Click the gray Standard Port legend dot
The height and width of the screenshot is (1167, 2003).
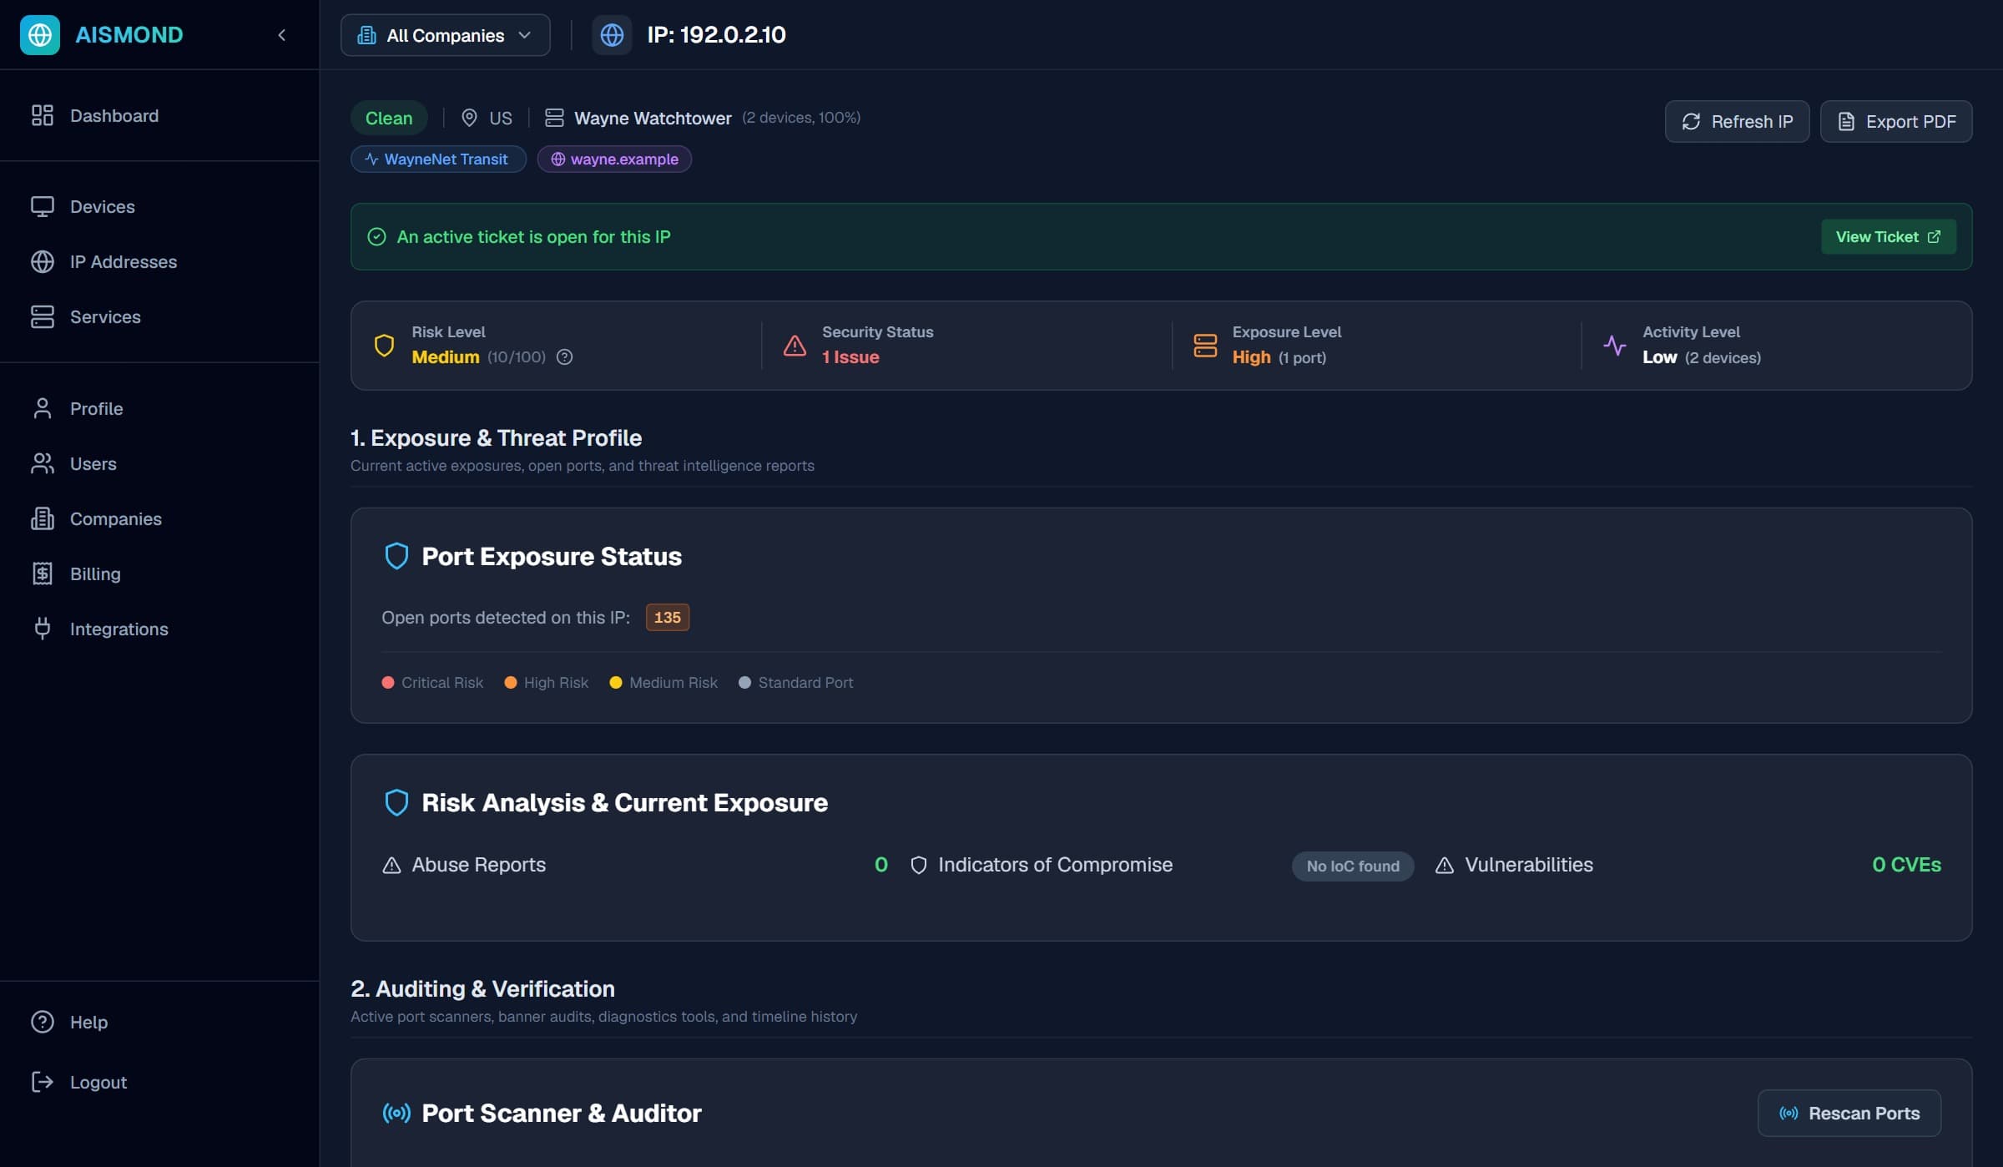(x=744, y=683)
